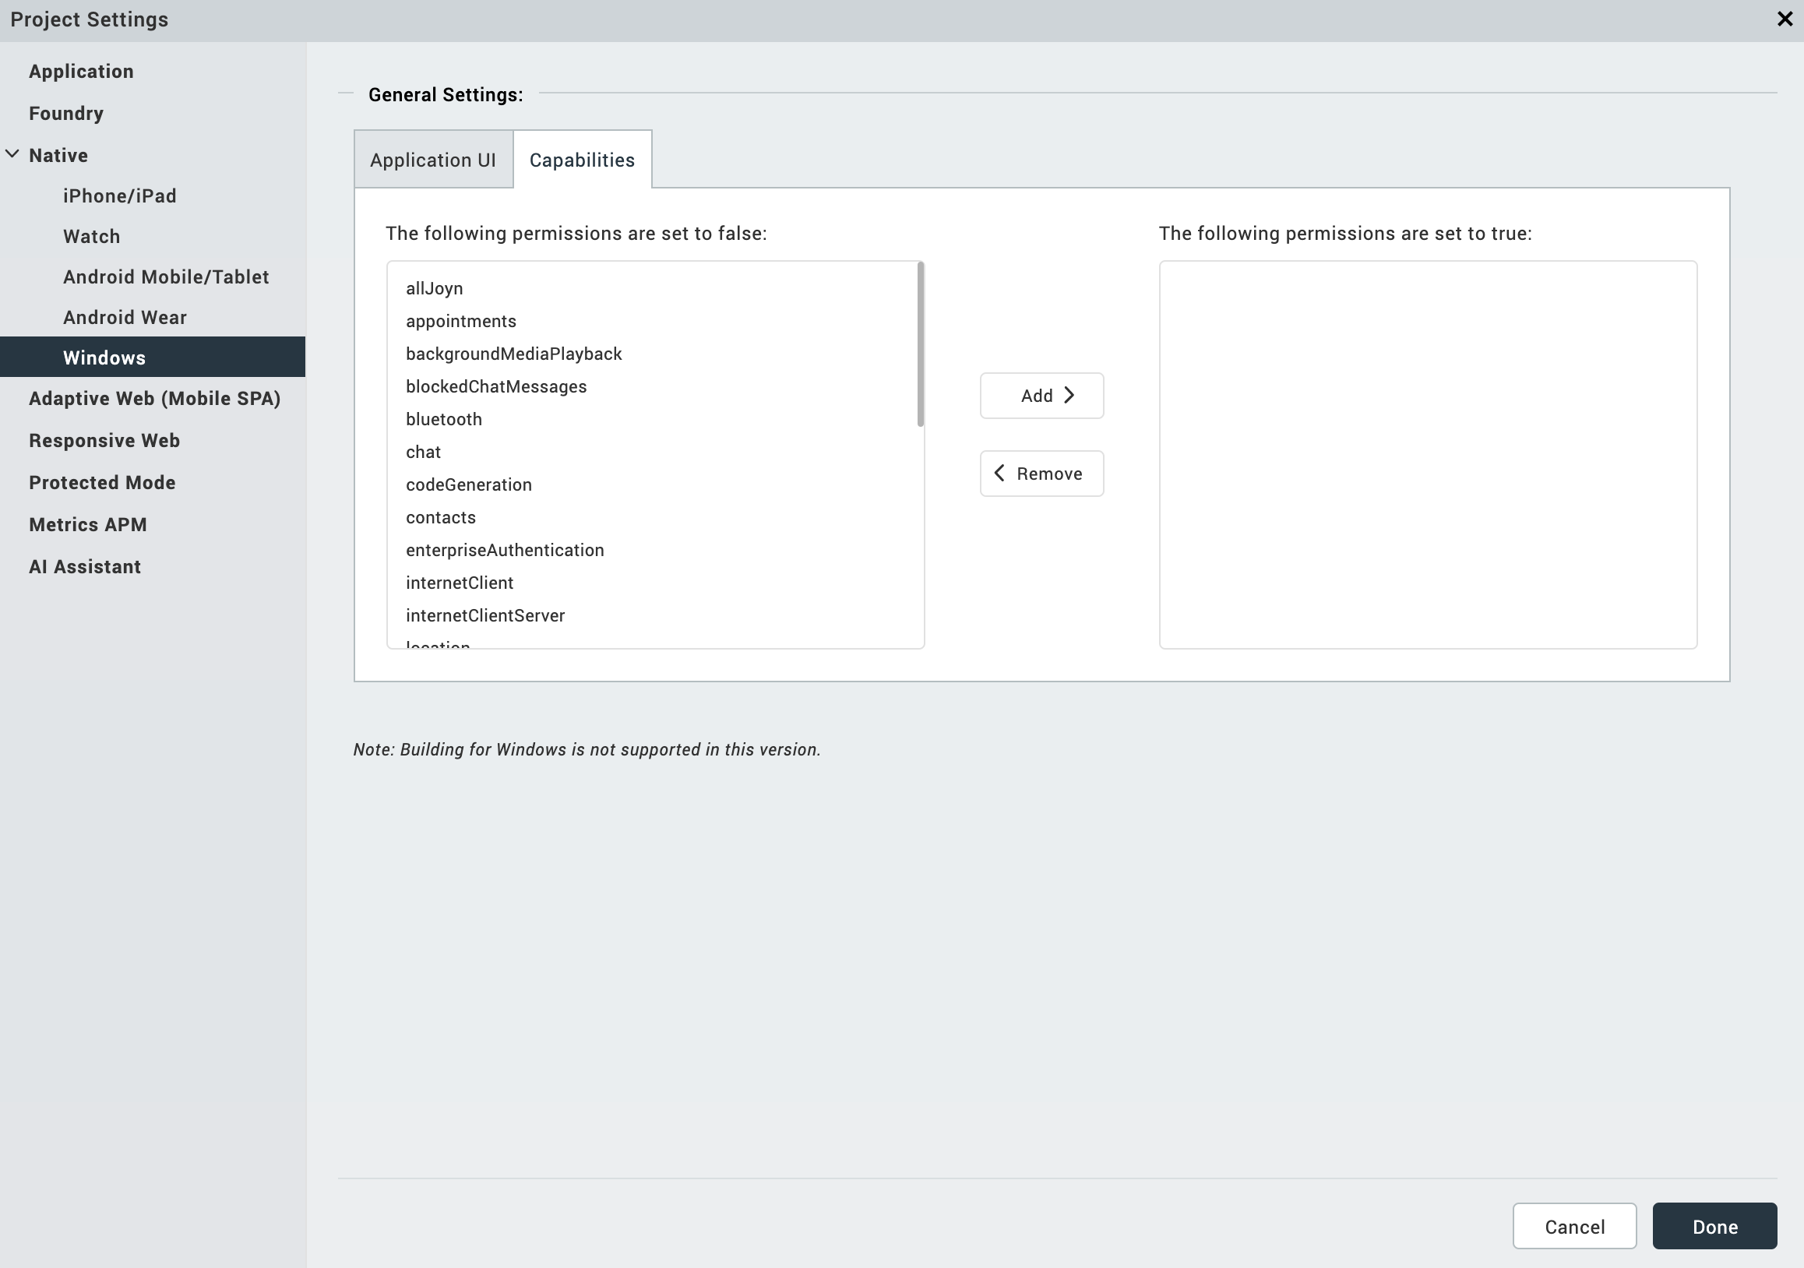This screenshot has width=1804, height=1268.
Task: Select backgroundMediaPlayback in false list
Action: [x=514, y=354]
